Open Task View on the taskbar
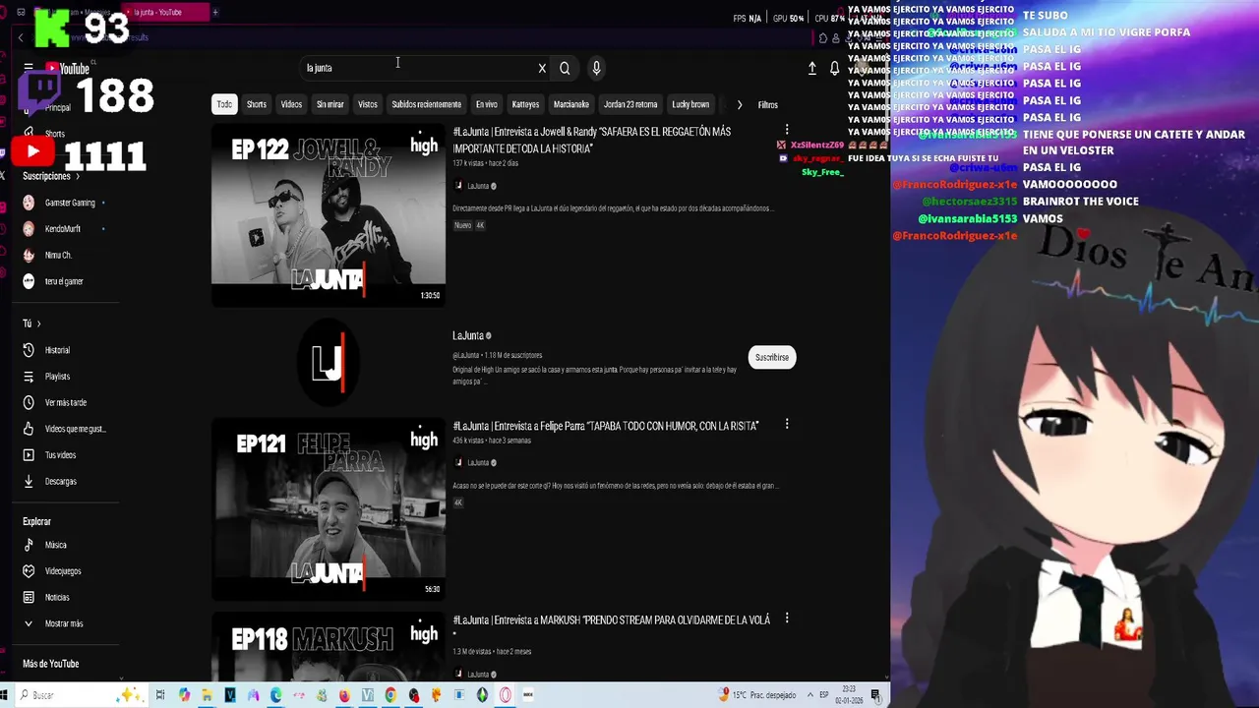The image size is (1259, 708). click(160, 695)
